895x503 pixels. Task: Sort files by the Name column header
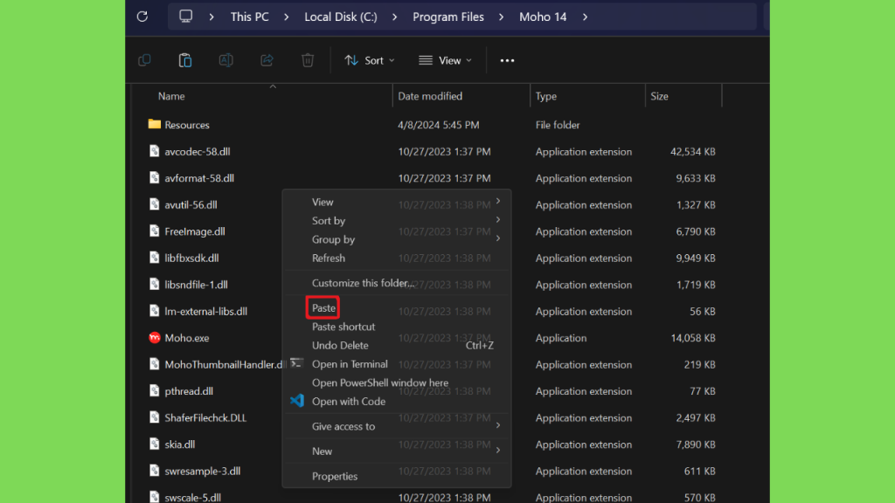click(171, 96)
